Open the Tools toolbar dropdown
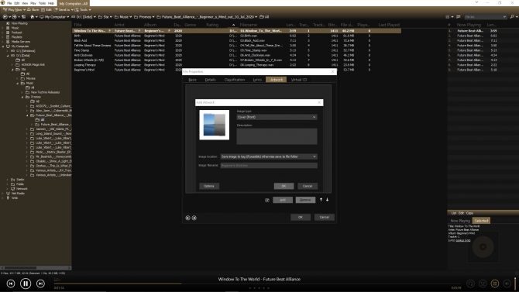This screenshot has height=292, width=519. 90,10
